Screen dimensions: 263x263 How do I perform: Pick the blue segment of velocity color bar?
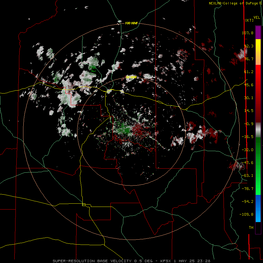258,208
